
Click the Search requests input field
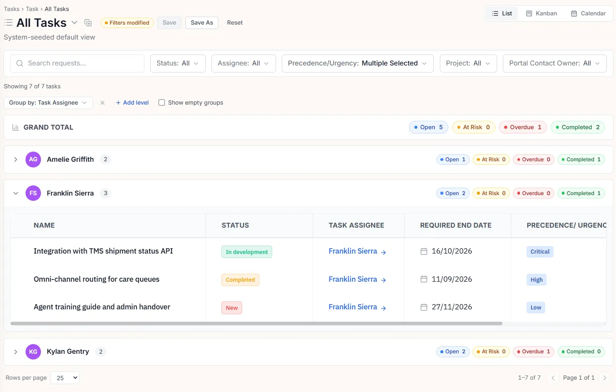pos(77,63)
